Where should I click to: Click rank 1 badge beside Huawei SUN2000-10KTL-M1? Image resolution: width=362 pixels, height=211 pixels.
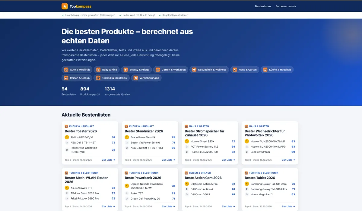[x=247, y=141]
